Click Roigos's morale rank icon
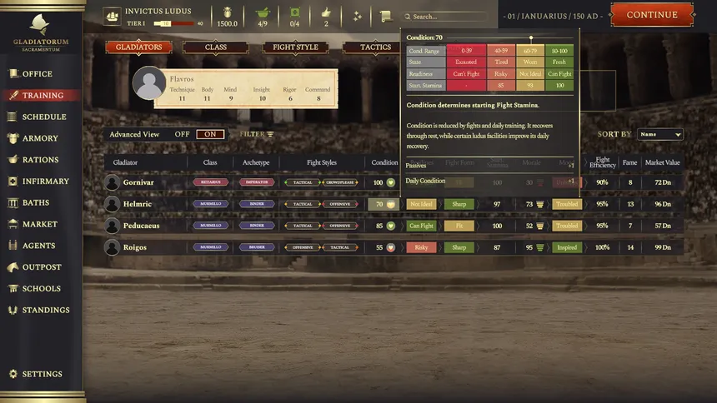The height and width of the screenshot is (403, 717). [540, 247]
